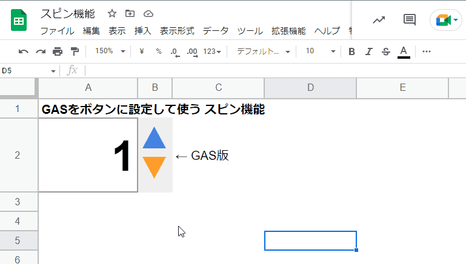Select the paint format roller icon
The width and height of the screenshot is (466, 264).
75,51
